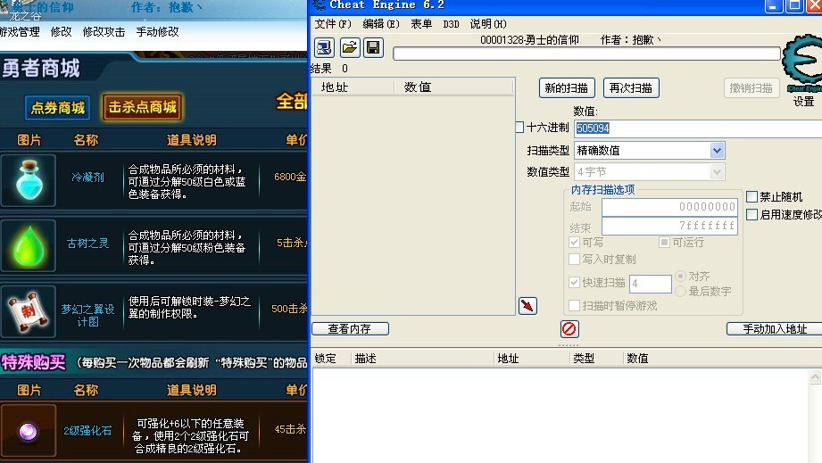Click the 类型 column header in address table

tap(584, 359)
